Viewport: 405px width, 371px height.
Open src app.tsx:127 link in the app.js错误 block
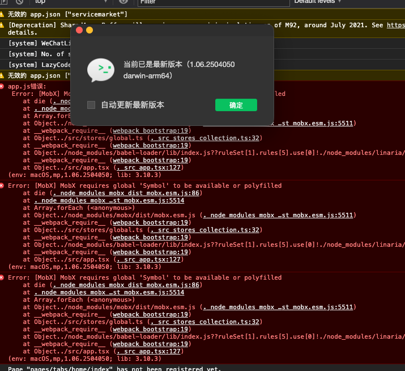(x=148, y=168)
